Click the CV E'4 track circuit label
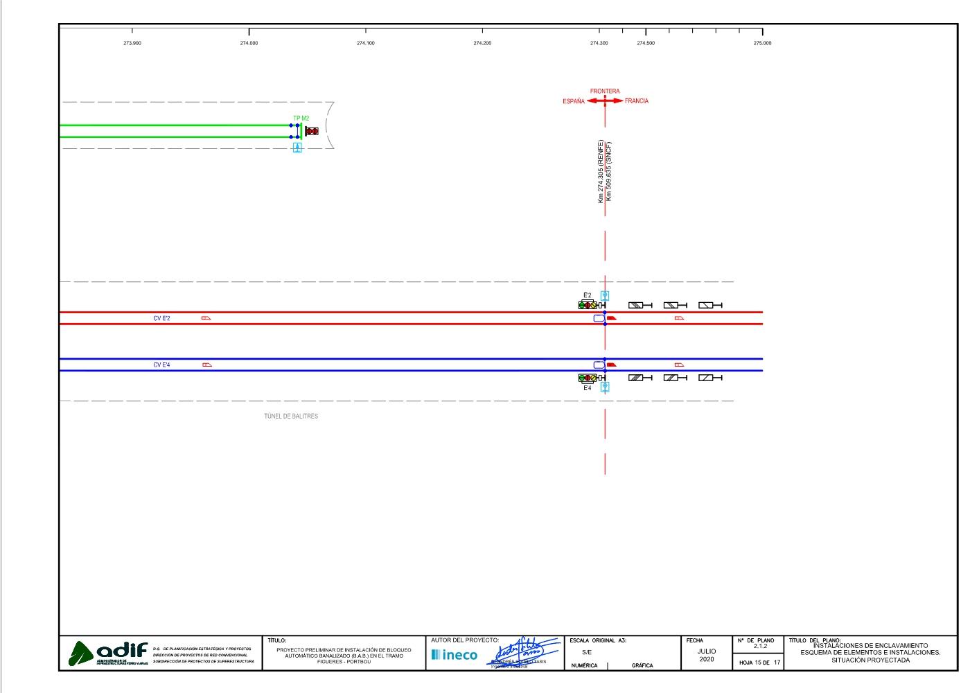Screen dimensions: 979x693 [161, 365]
